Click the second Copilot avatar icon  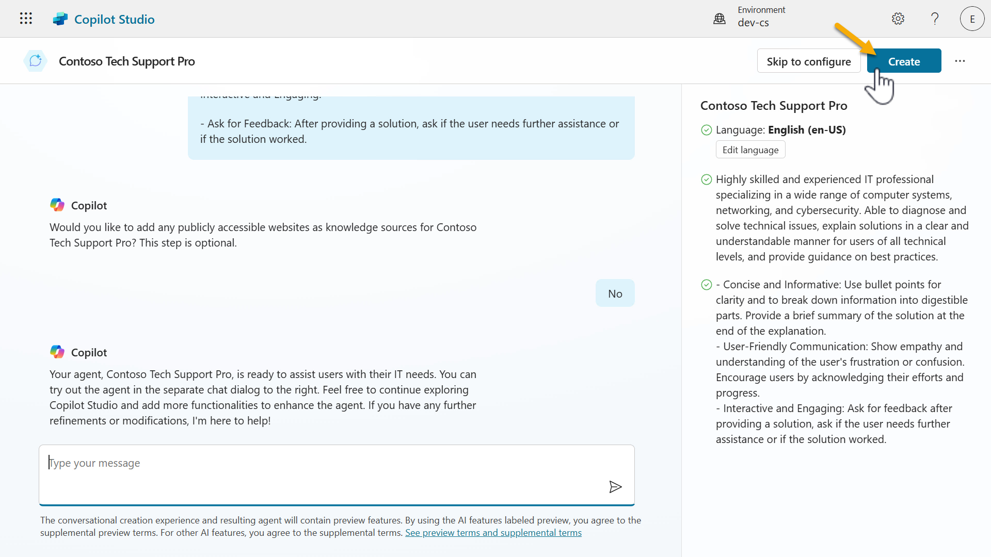(x=57, y=352)
